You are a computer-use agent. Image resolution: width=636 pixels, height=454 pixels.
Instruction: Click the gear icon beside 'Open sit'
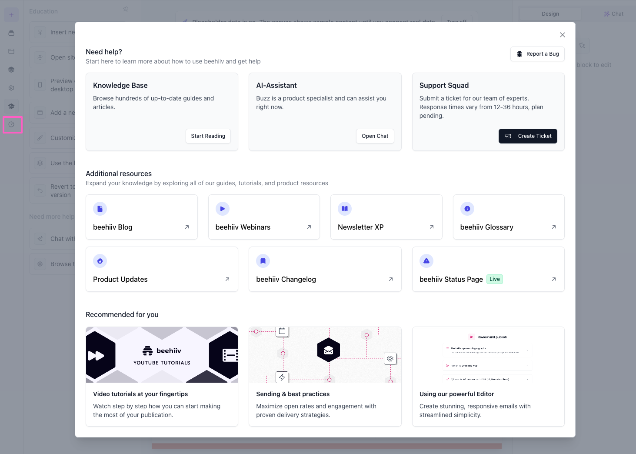(x=40, y=57)
